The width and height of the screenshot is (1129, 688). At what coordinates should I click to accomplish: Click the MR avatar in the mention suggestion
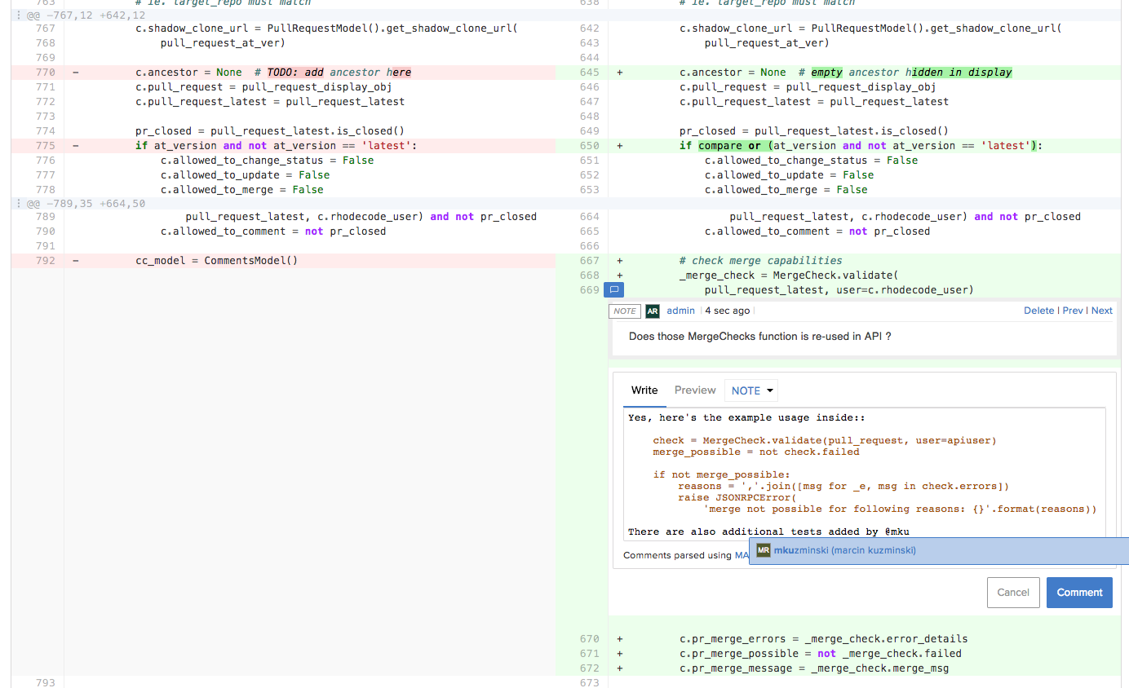[763, 551]
